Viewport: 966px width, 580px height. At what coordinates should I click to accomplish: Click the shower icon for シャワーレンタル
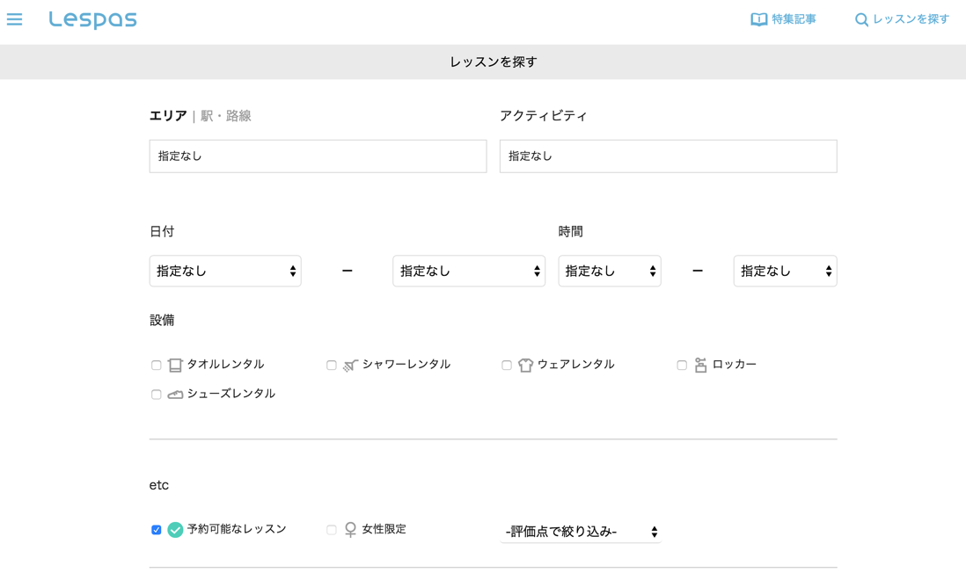350,366
